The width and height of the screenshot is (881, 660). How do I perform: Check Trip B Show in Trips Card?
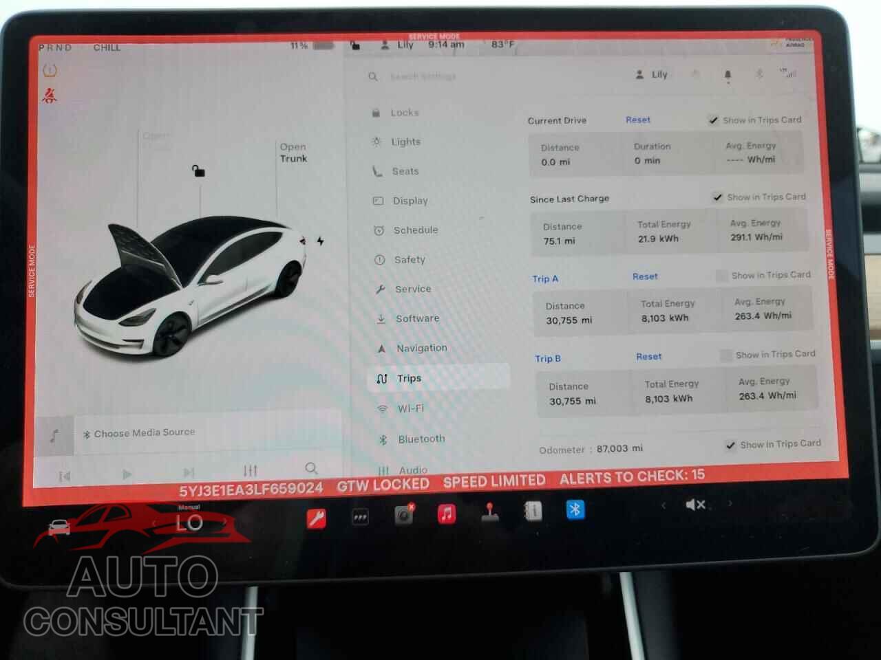(x=725, y=355)
